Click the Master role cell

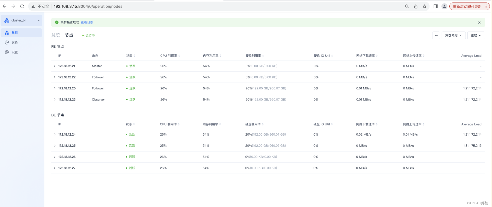point(97,66)
